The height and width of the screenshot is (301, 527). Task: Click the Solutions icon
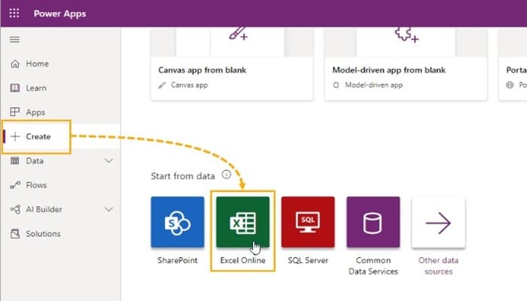[x=15, y=233]
